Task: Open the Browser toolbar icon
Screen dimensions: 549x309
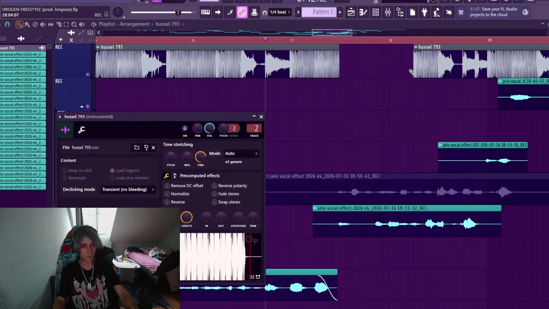Action: [400, 12]
